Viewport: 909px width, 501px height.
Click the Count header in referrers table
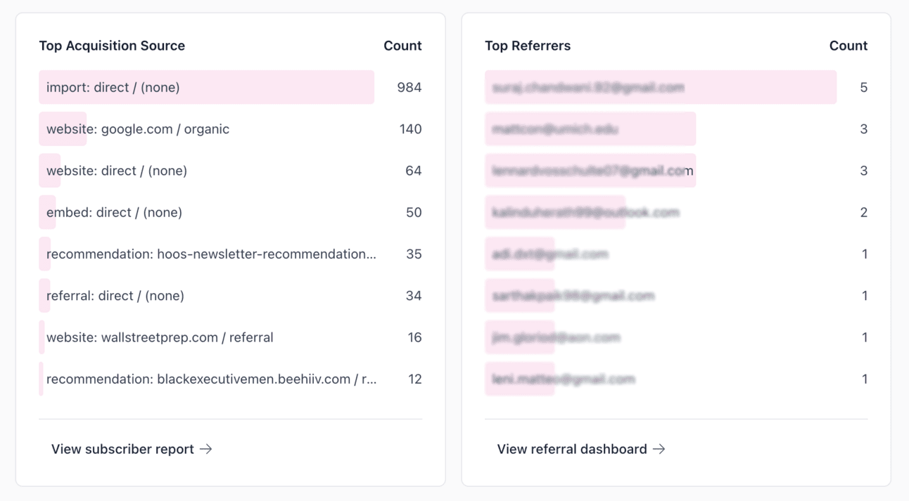tap(848, 46)
